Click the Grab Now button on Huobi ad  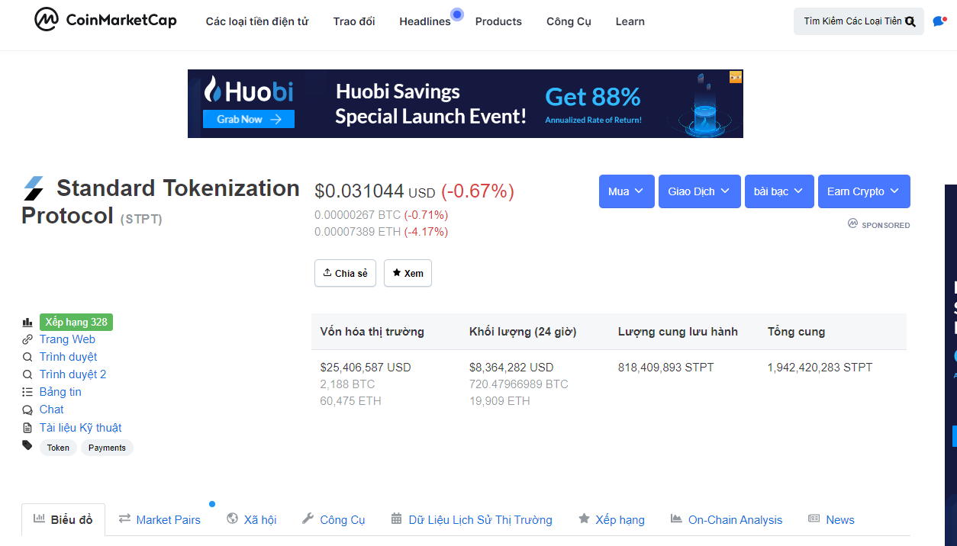click(x=249, y=119)
